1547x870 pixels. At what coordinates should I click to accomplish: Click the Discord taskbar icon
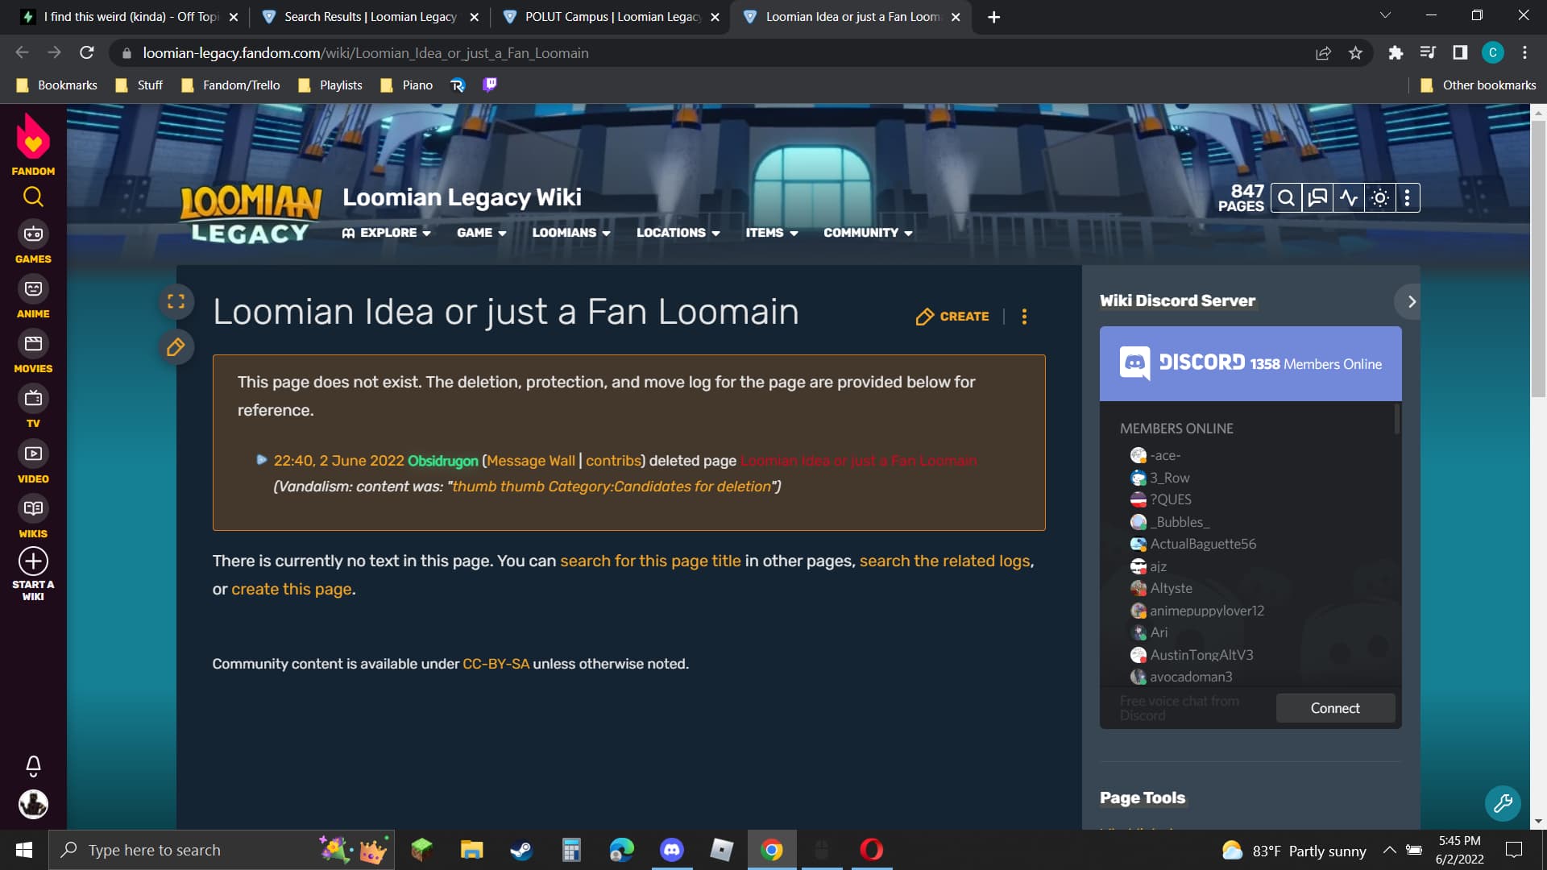click(671, 849)
